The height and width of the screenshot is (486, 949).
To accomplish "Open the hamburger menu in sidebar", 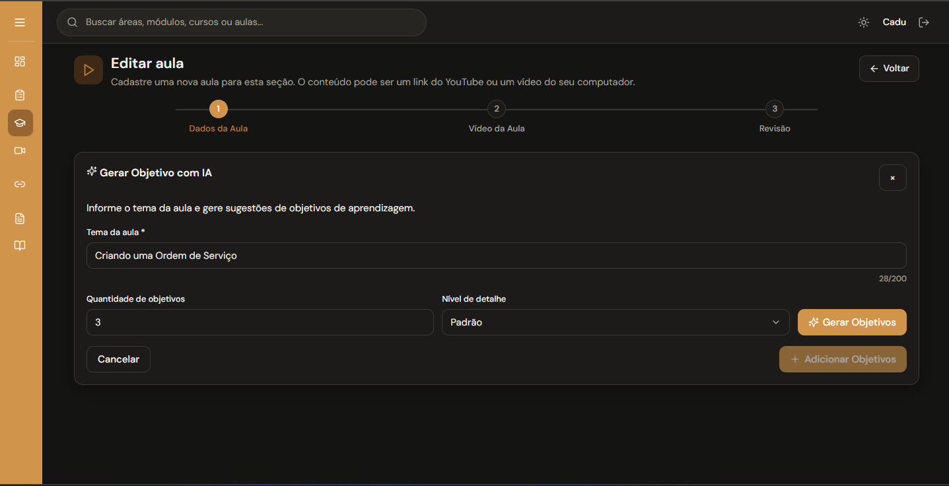I will click(x=20, y=22).
